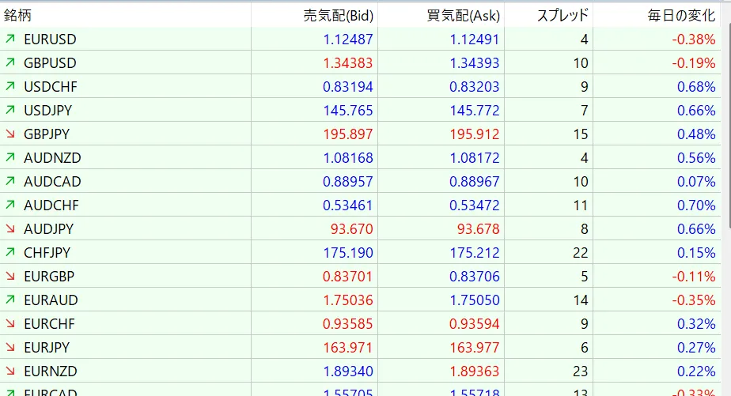Screen dimensions: 731x396
Task: Click the up arrow icon beside AUDCAD
Action: click(x=10, y=181)
